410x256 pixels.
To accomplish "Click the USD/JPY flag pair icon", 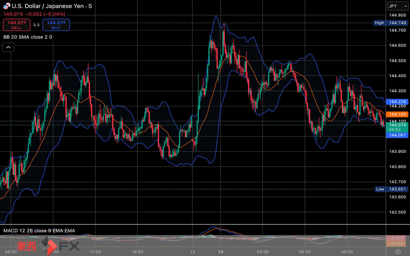I will click(7, 6).
